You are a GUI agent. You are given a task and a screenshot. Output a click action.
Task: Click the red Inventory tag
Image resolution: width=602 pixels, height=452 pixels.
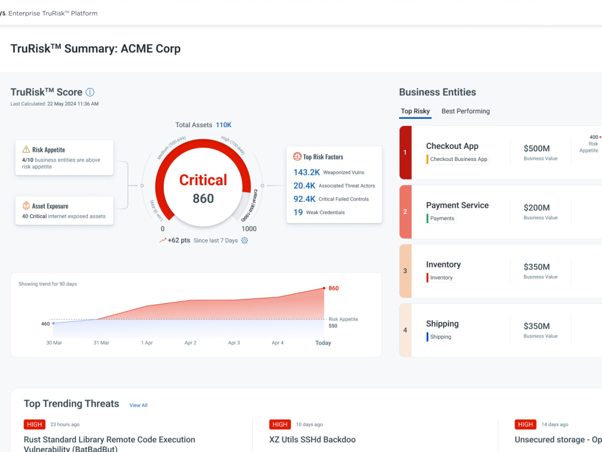[440, 277]
